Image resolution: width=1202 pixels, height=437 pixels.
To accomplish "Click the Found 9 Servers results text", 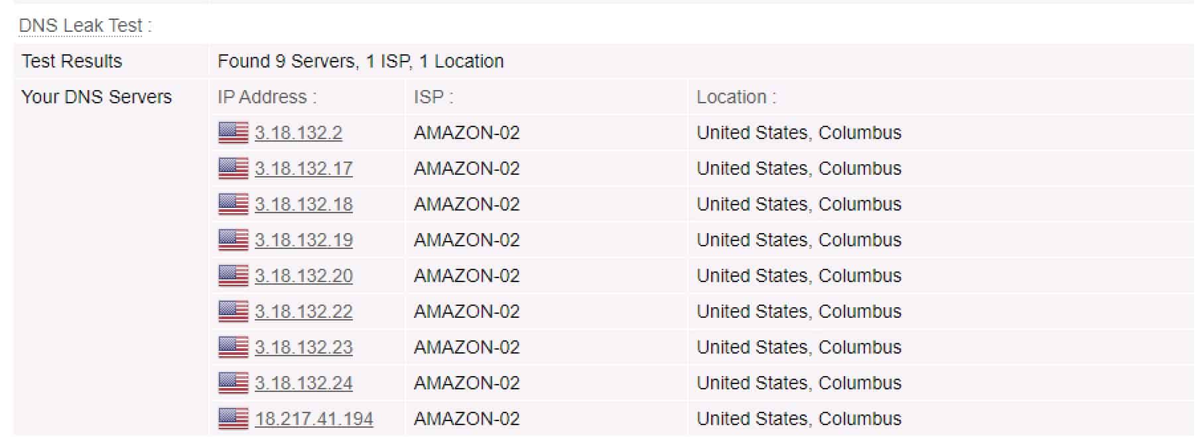I will [361, 61].
